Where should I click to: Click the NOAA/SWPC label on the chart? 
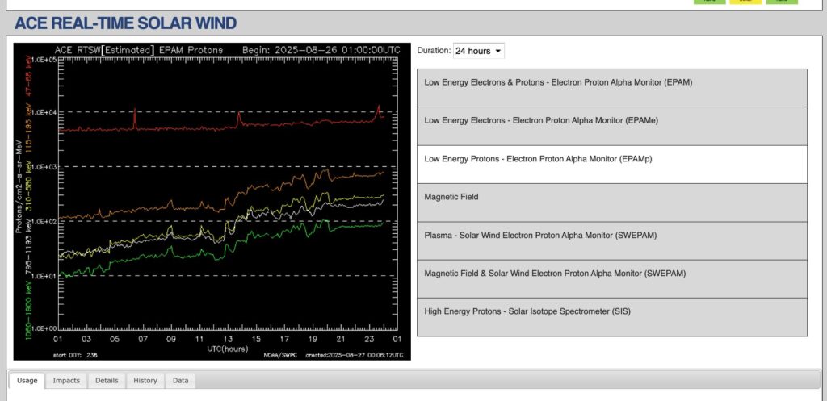point(280,354)
